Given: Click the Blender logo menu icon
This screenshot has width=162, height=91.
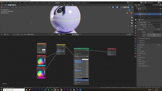Looking at the screenshot, I should click(x=2, y=3).
